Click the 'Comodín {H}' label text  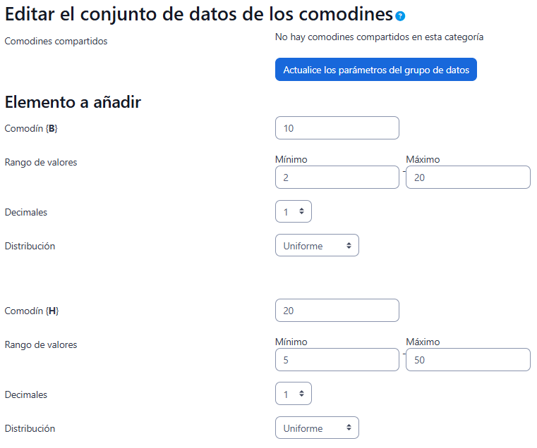32,311
